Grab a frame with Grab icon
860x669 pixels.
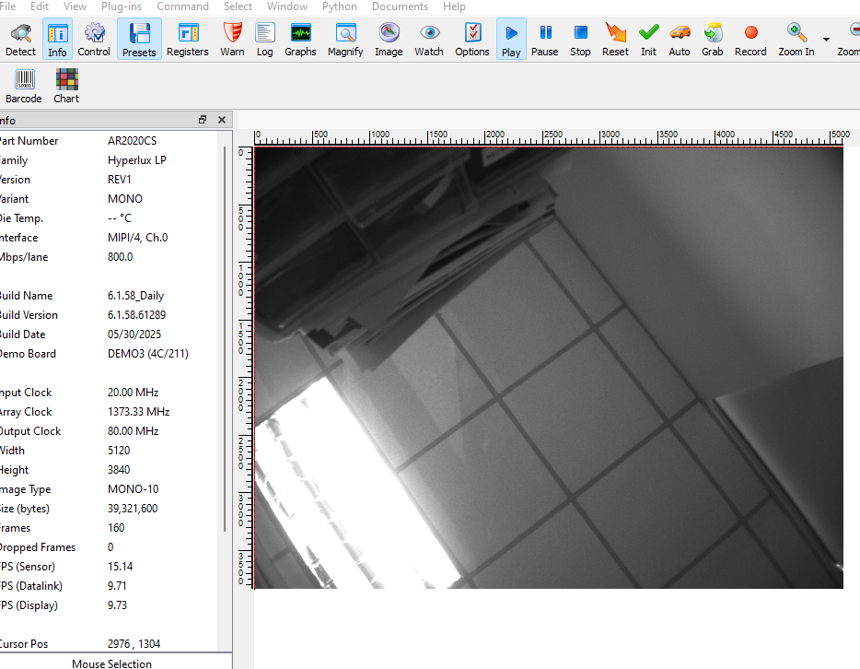(713, 39)
